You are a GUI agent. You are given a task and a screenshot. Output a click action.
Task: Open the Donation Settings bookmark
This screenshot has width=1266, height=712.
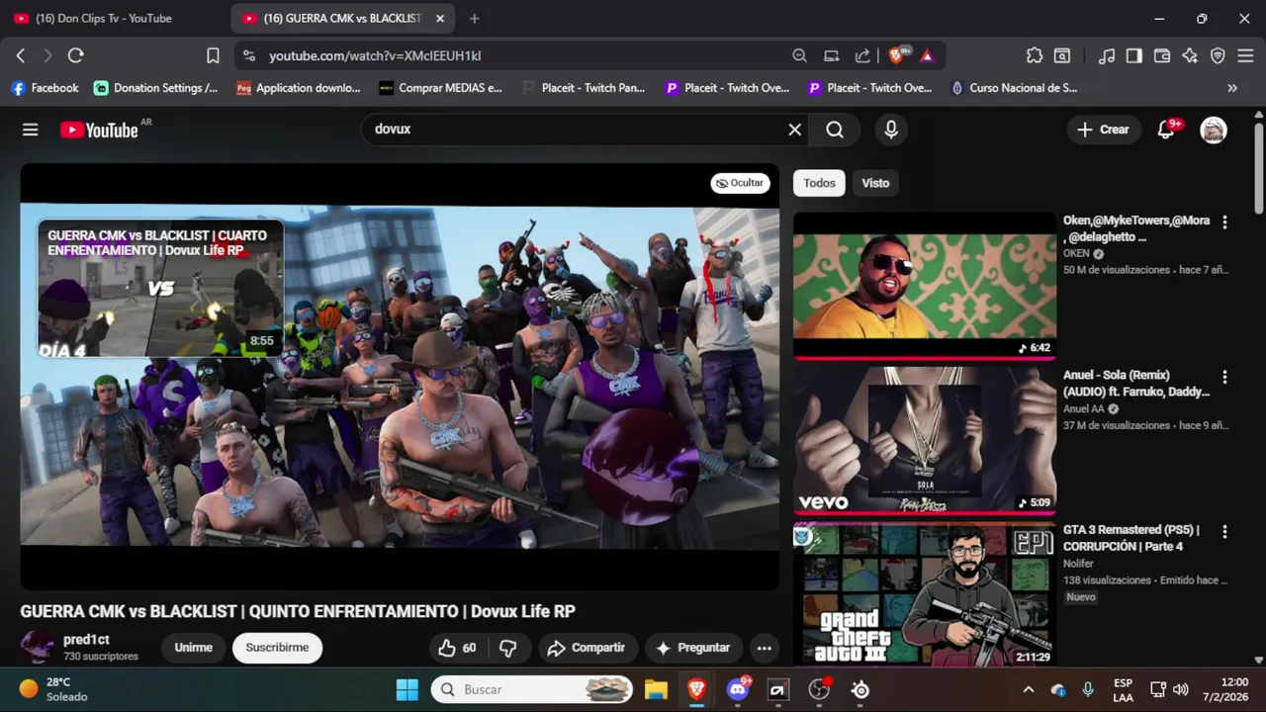click(x=156, y=88)
